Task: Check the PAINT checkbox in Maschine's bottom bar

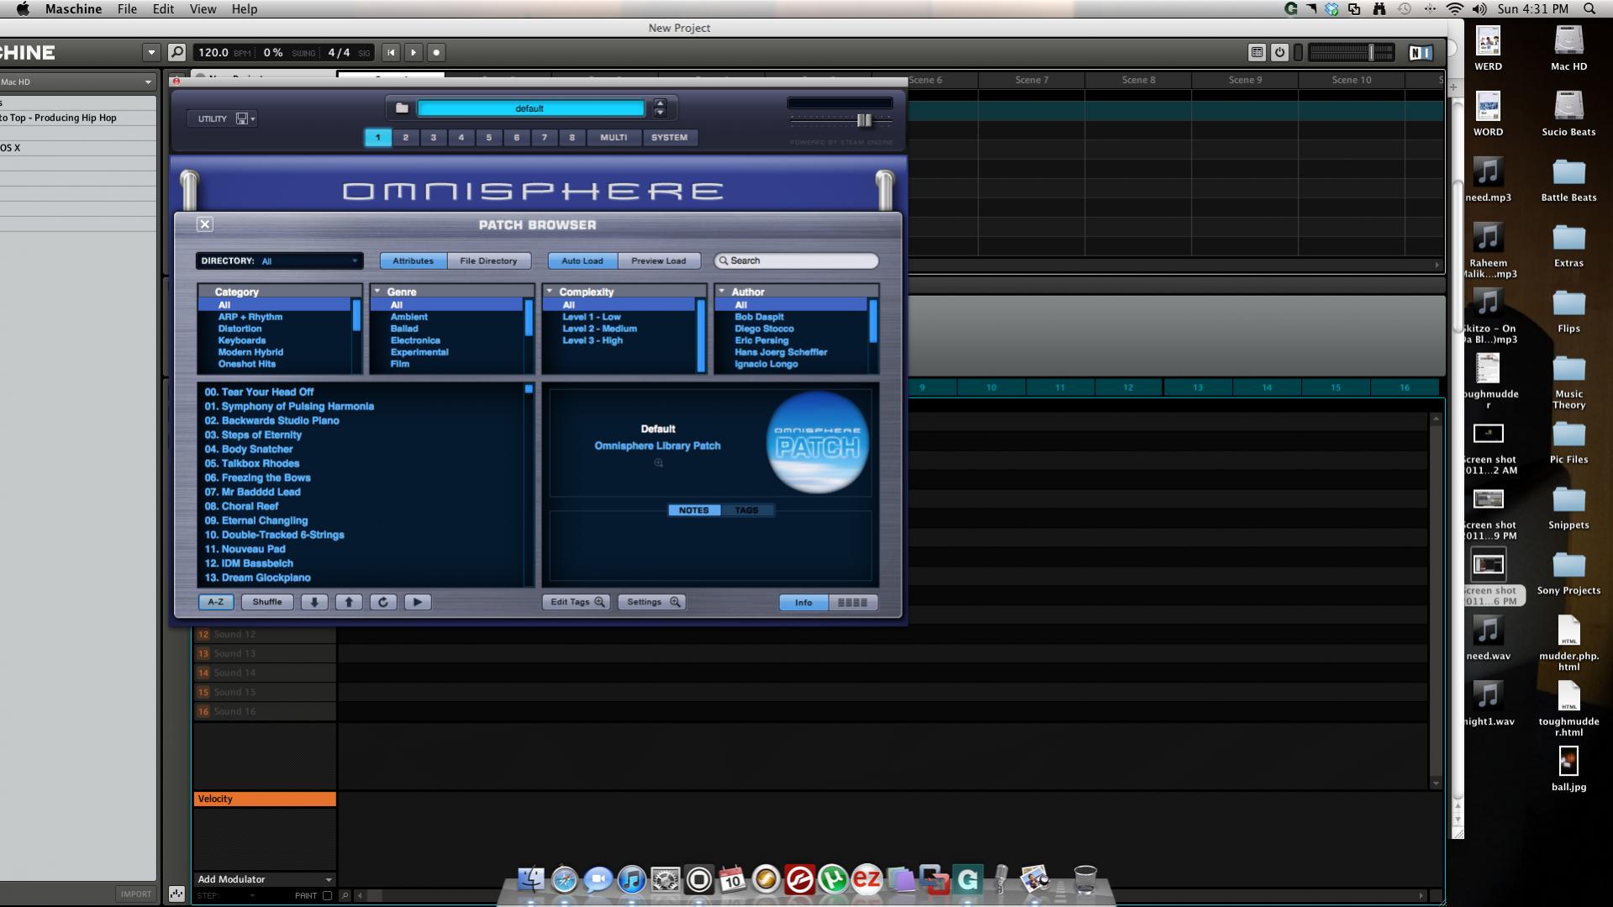Action: (x=327, y=896)
